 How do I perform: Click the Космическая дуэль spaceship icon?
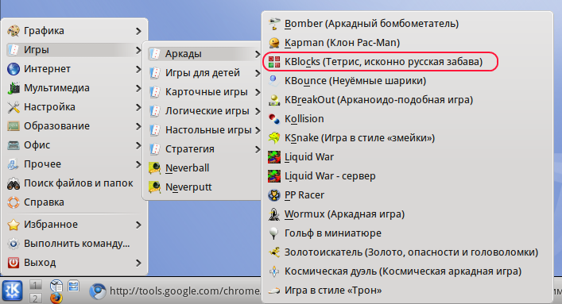[x=274, y=271]
